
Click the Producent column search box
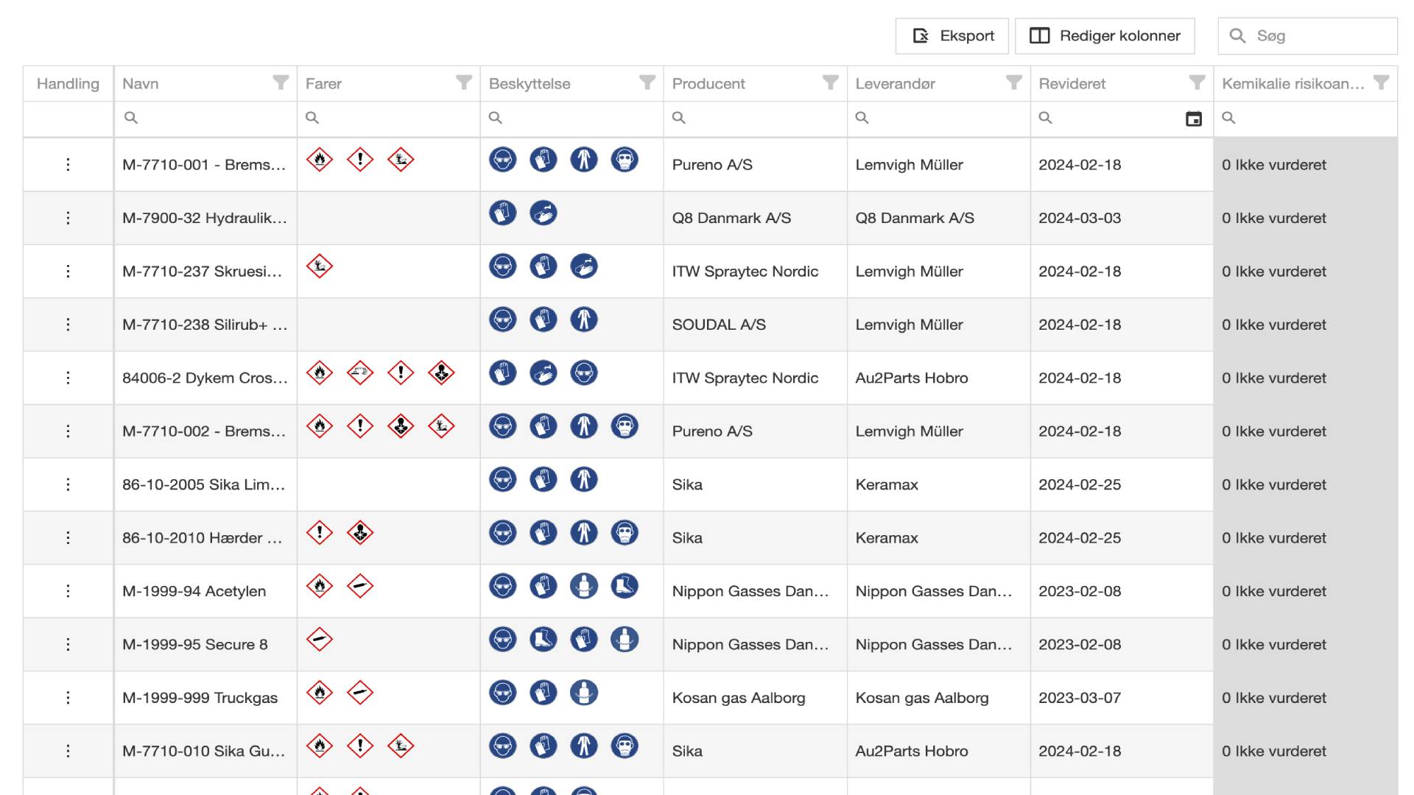click(x=755, y=119)
